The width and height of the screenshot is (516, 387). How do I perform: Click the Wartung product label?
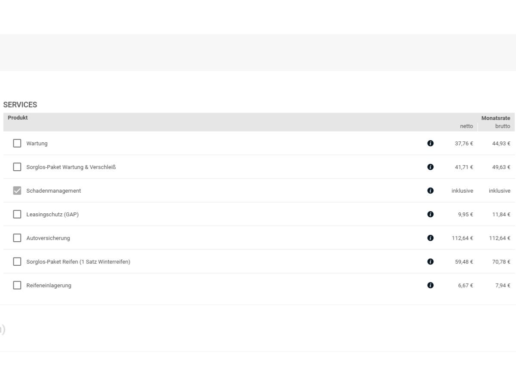pos(37,144)
